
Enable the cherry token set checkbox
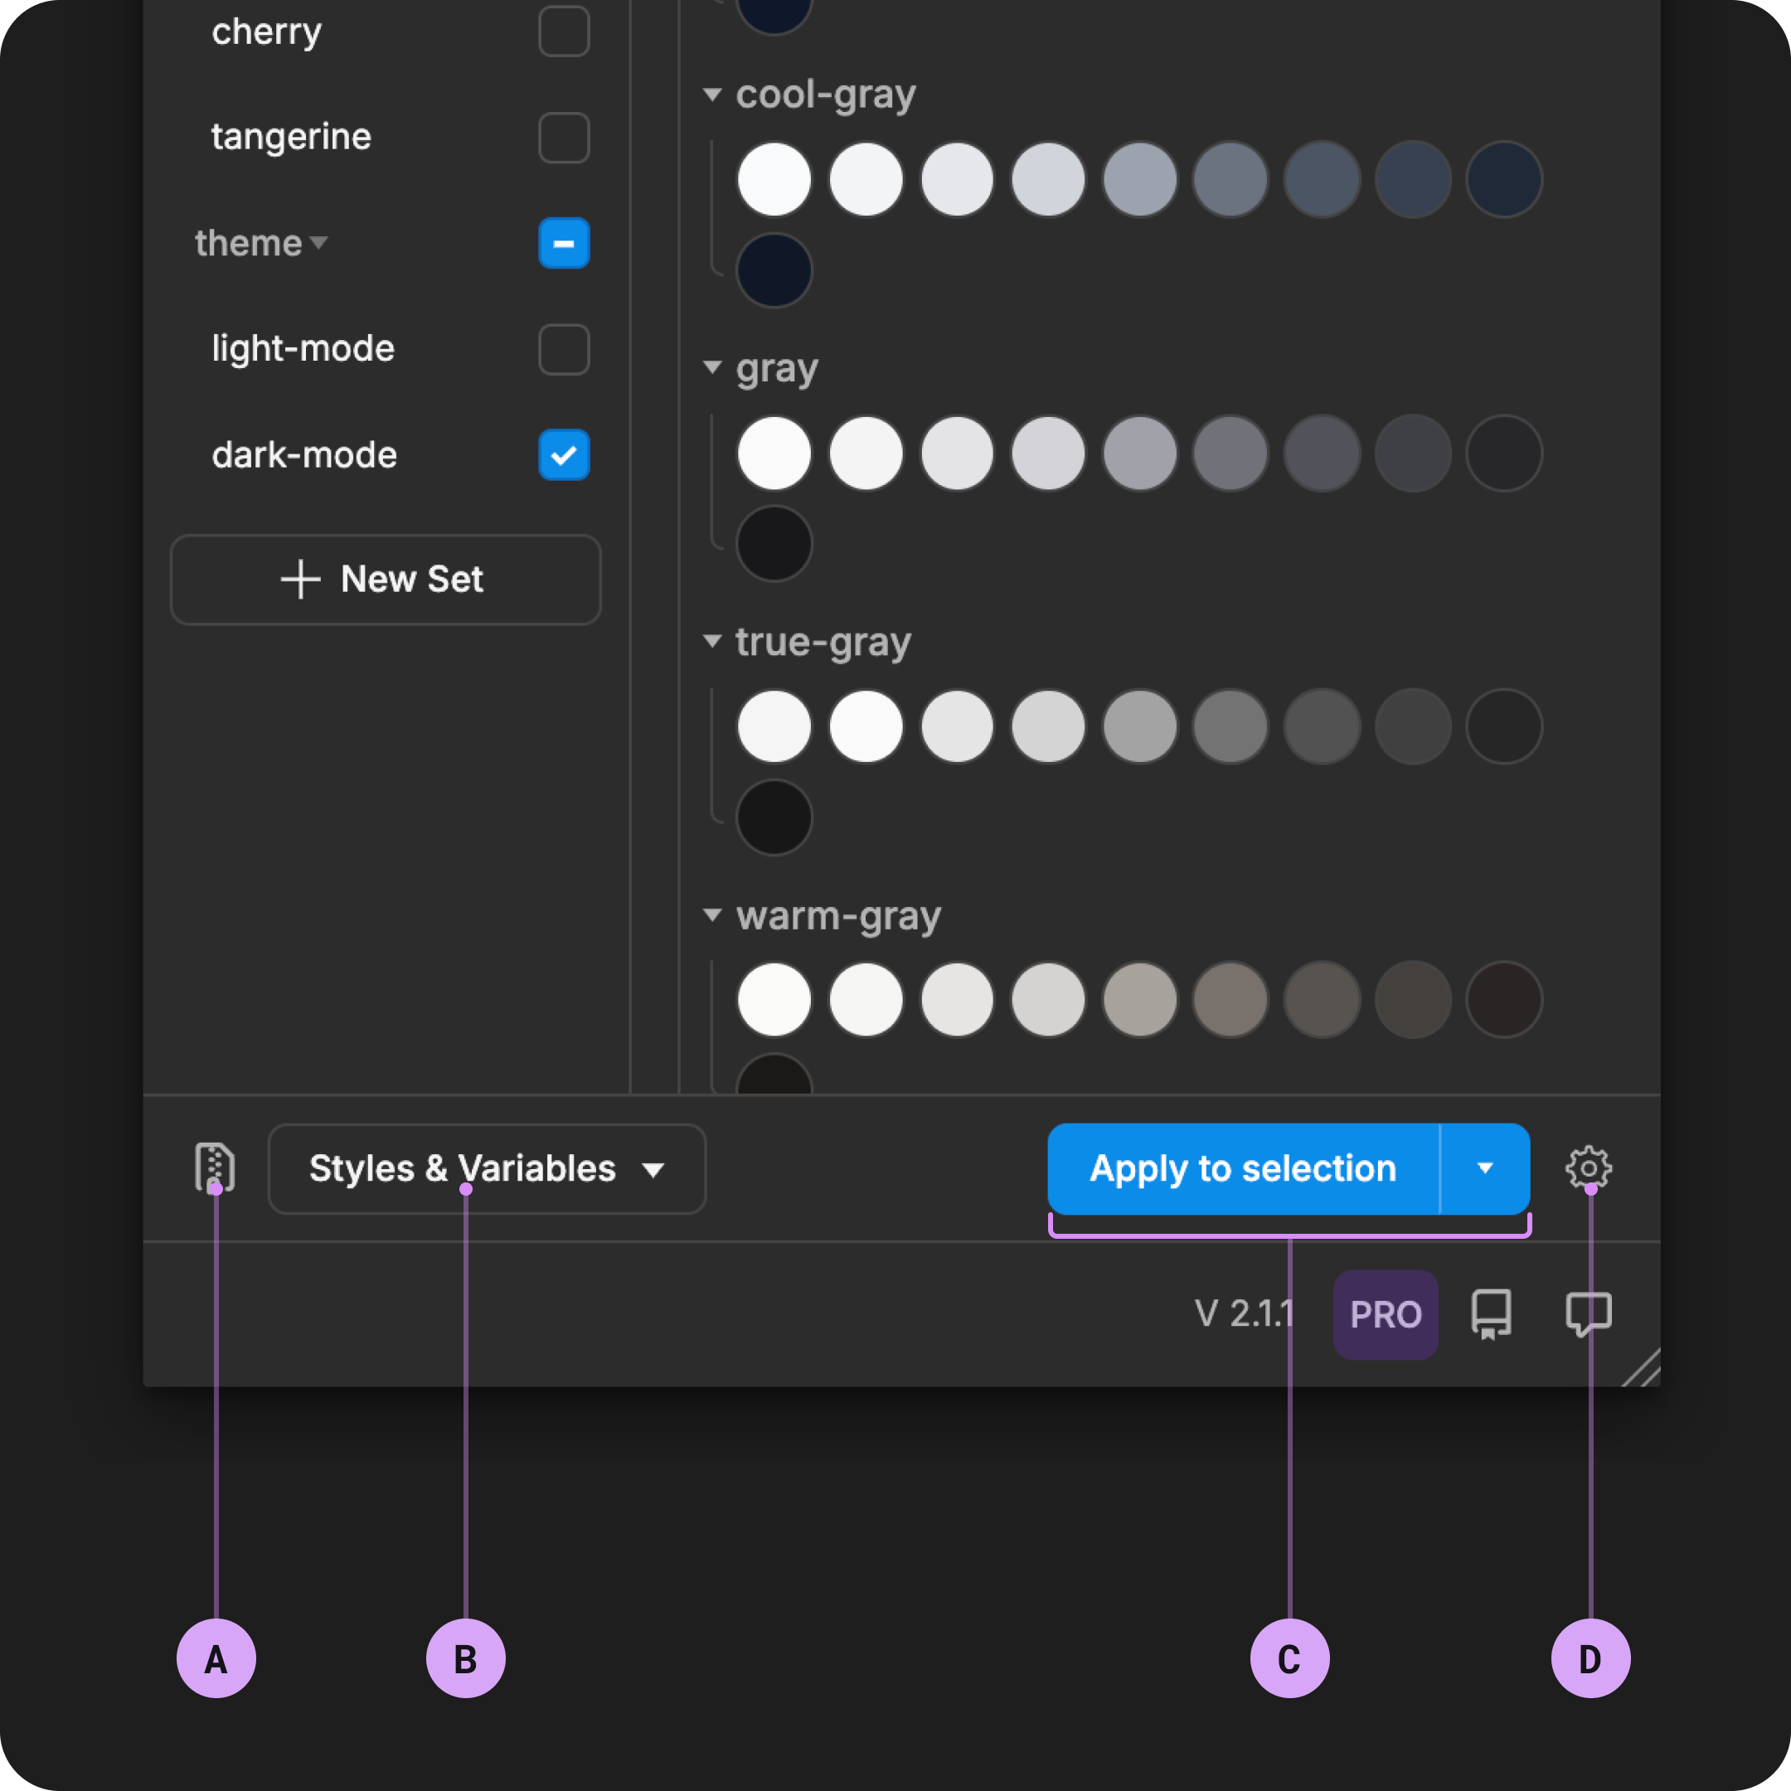564,32
